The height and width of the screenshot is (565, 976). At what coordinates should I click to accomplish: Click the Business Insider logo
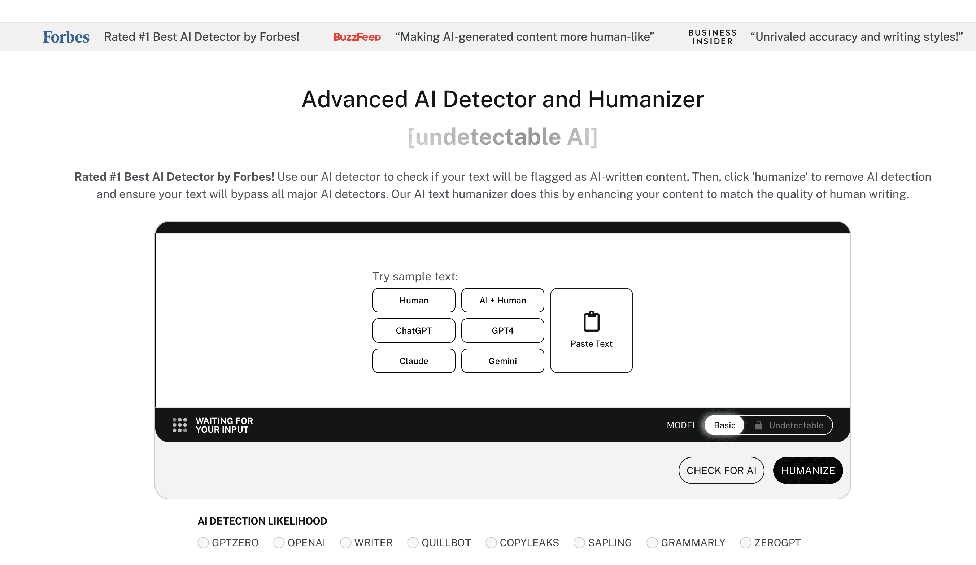(712, 37)
